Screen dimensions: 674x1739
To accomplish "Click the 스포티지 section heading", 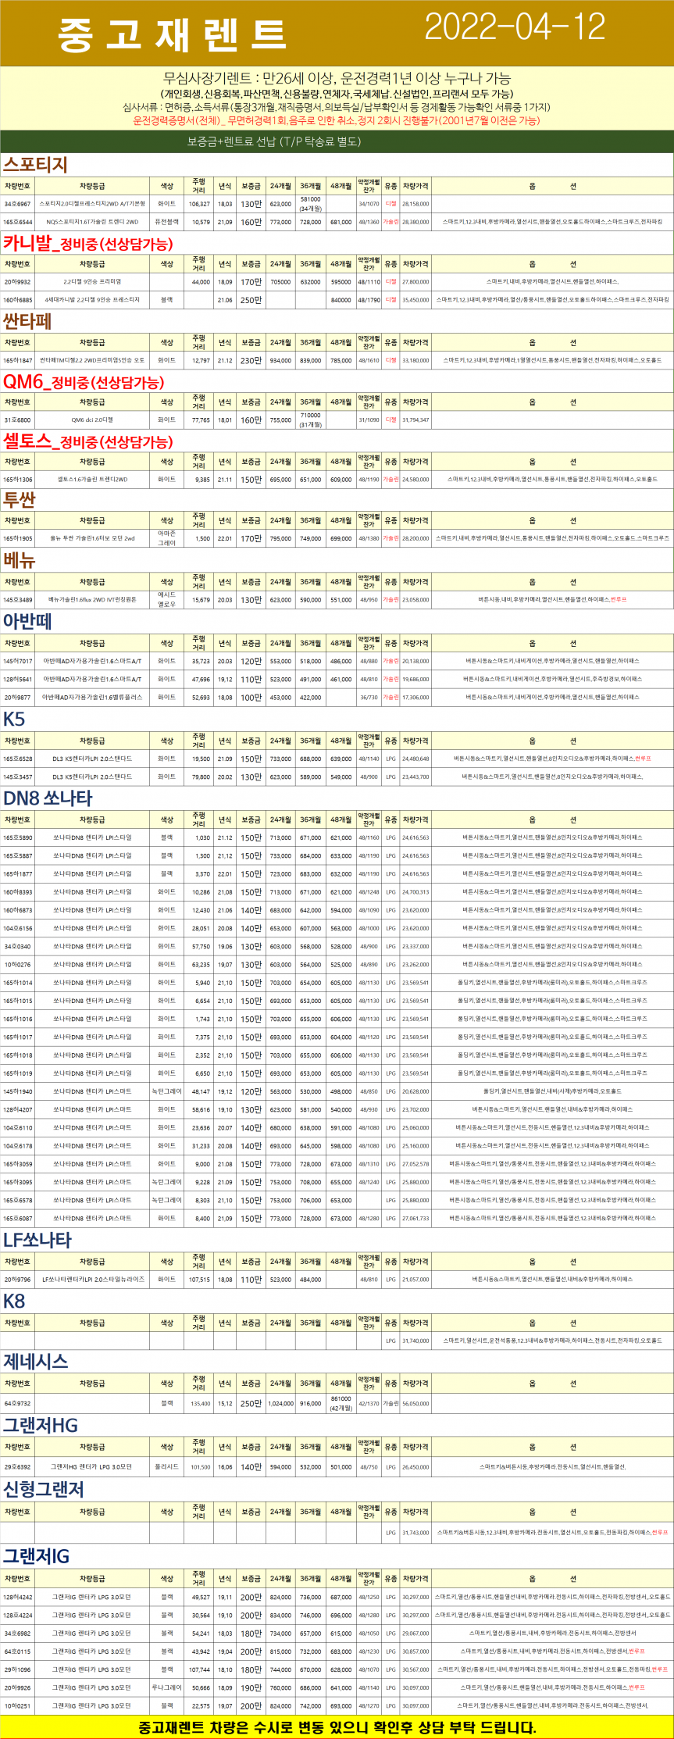I will point(35,164).
